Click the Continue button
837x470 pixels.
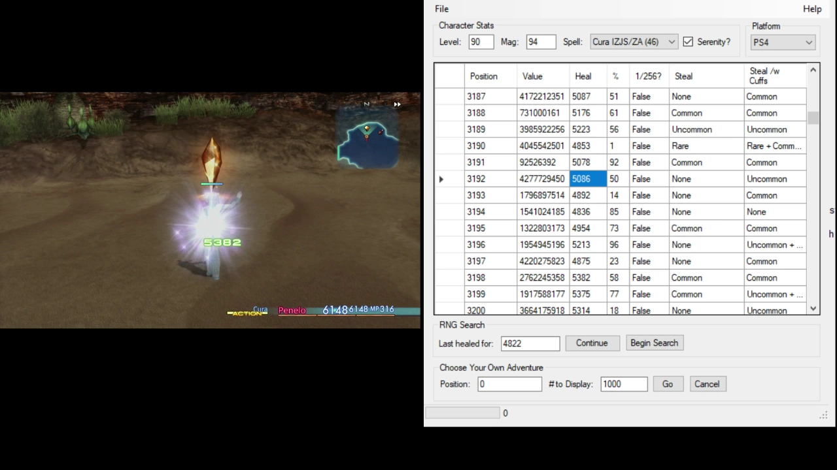point(592,343)
